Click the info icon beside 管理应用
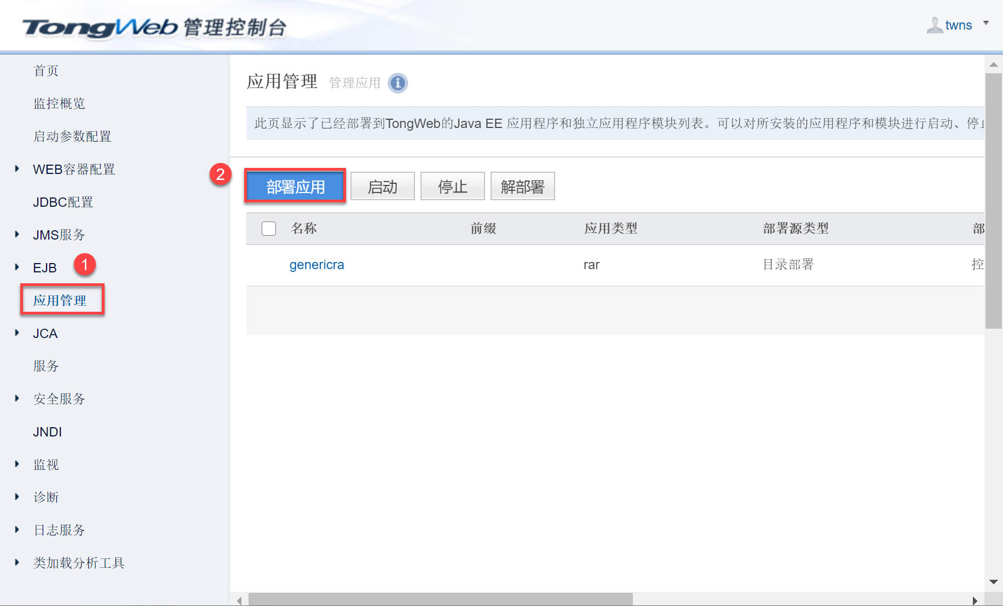The height and width of the screenshot is (606, 1003). click(398, 83)
